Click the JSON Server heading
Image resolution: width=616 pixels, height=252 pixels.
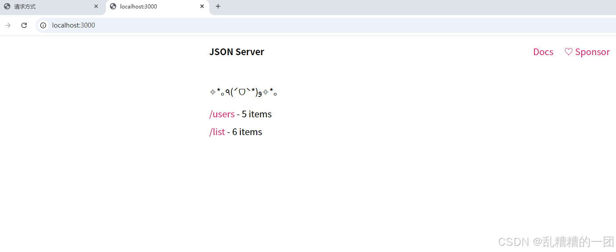coord(237,52)
